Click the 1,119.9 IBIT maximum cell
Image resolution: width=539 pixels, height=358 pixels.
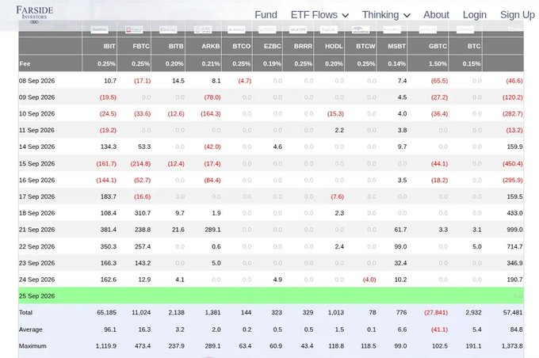pos(106,345)
